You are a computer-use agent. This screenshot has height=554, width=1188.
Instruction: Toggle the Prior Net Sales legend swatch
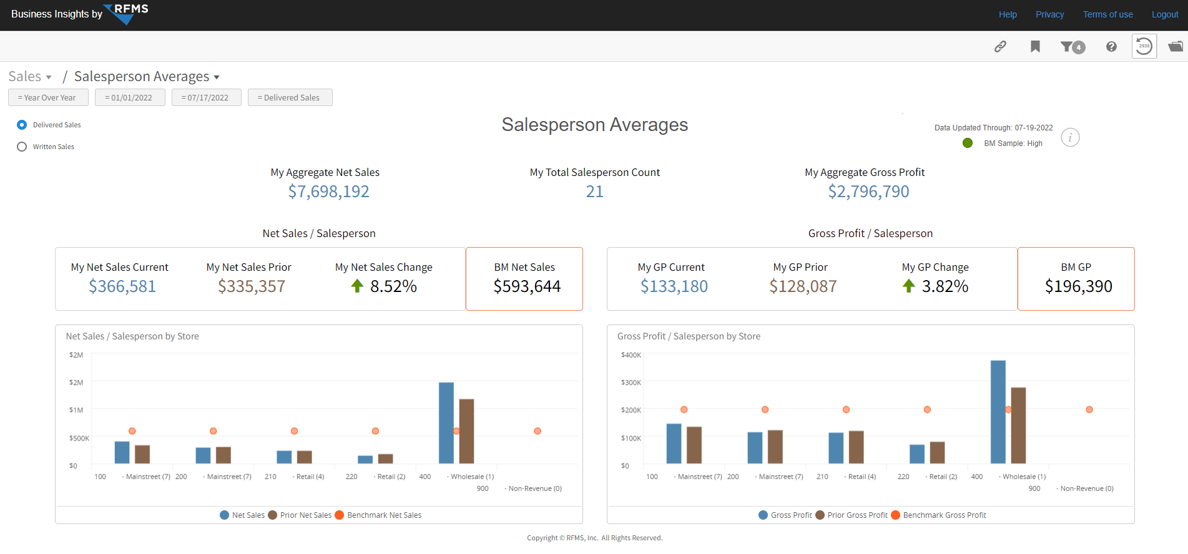click(273, 515)
